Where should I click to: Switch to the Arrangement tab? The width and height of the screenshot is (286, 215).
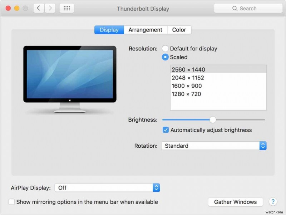coord(145,30)
